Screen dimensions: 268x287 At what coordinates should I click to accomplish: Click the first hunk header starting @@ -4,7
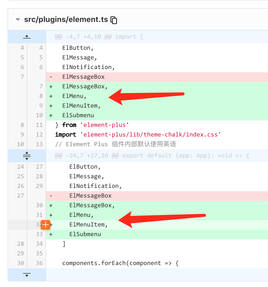99,37
